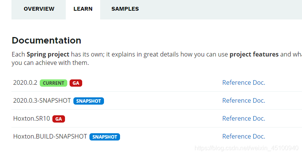Click the SNAPSHOT badge beside 2020.0.3-SNAPSHOT
This screenshot has width=302, height=155.
[89, 101]
